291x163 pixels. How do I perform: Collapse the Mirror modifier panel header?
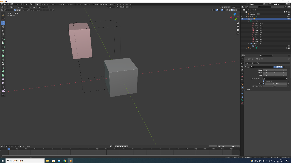pyautogui.click(x=246, y=67)
